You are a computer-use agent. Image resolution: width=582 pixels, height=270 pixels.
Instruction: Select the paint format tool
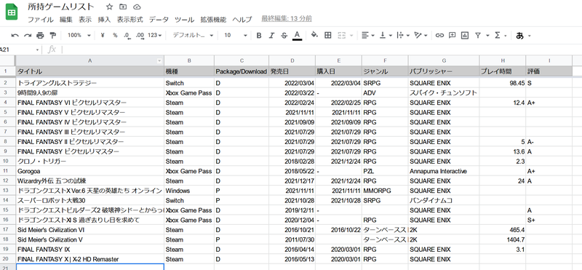tap(52, 35)
